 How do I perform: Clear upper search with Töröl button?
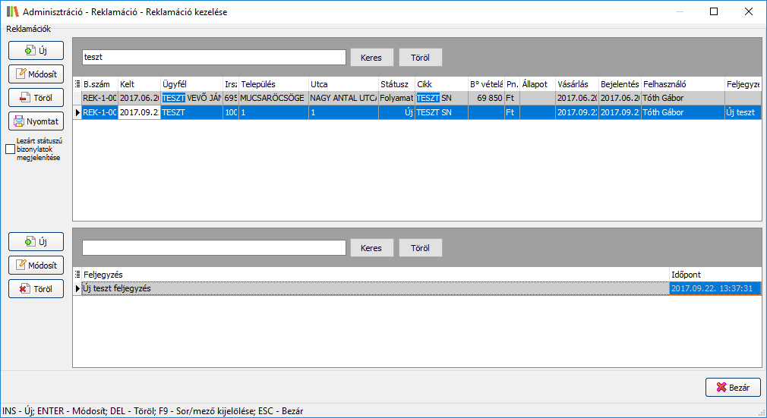pos(420,58)
